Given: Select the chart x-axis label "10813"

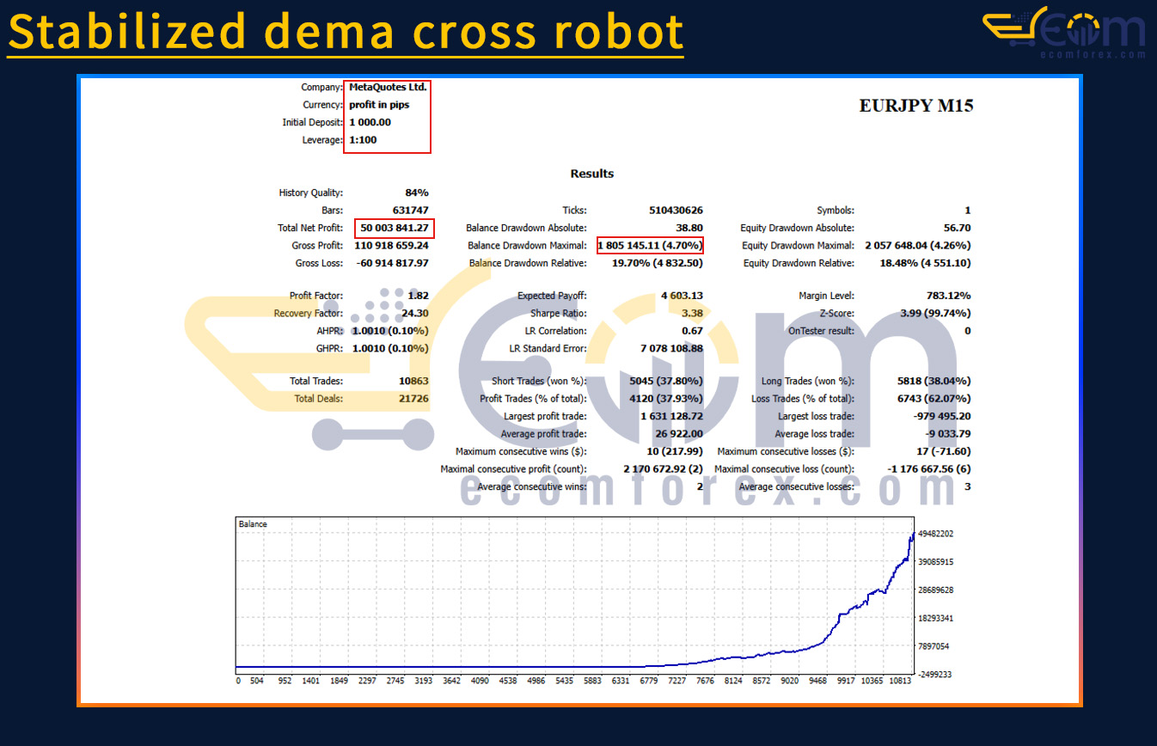Looking at the screenshot, I should point(899,681).
